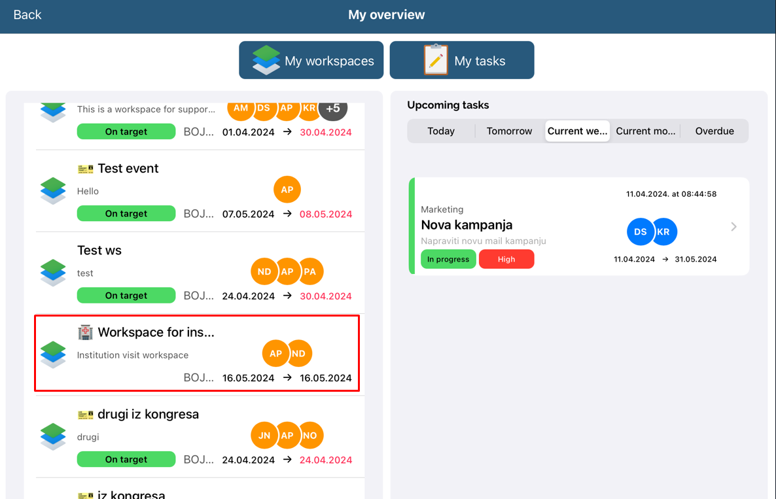776x499 pixels.
Task: Select the Tomorrow filter segment
Action: pyautogui.click(x=509, y=131)
